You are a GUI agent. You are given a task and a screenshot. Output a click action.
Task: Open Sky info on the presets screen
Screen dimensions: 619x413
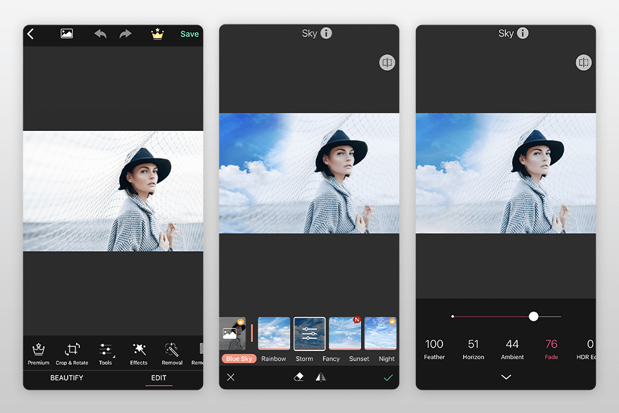(326, 33)
